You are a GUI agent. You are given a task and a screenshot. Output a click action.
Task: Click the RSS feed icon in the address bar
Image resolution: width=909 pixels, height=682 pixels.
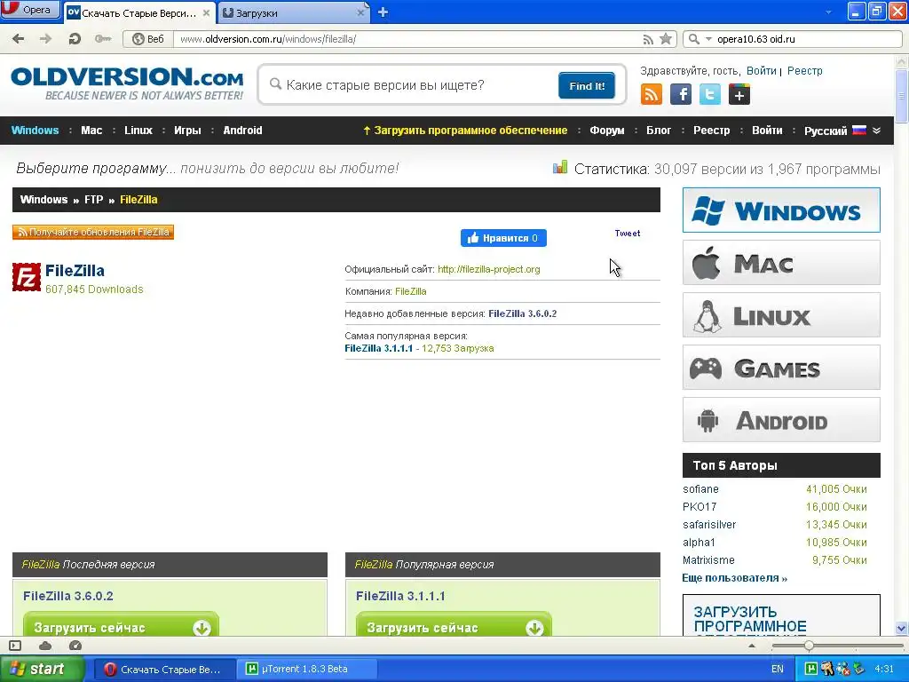[648, 39]
